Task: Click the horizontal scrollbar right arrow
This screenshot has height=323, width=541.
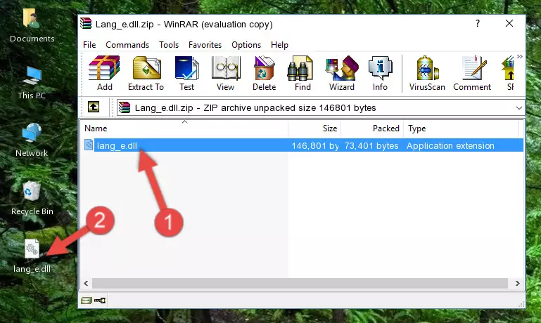Action: (x=518, y=283)
